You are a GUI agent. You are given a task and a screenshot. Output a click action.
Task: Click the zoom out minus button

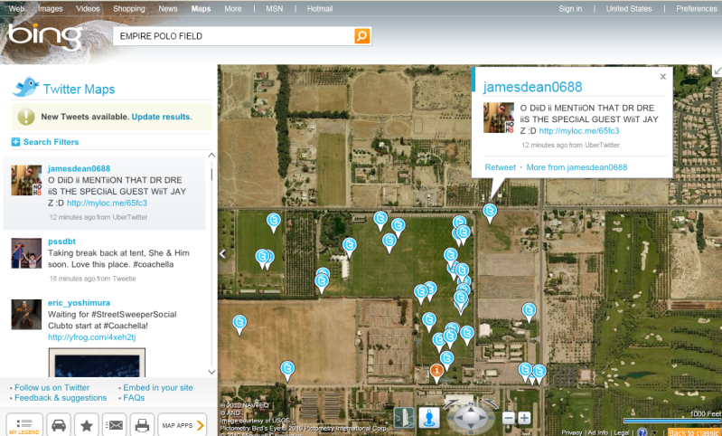click(509, 418)
